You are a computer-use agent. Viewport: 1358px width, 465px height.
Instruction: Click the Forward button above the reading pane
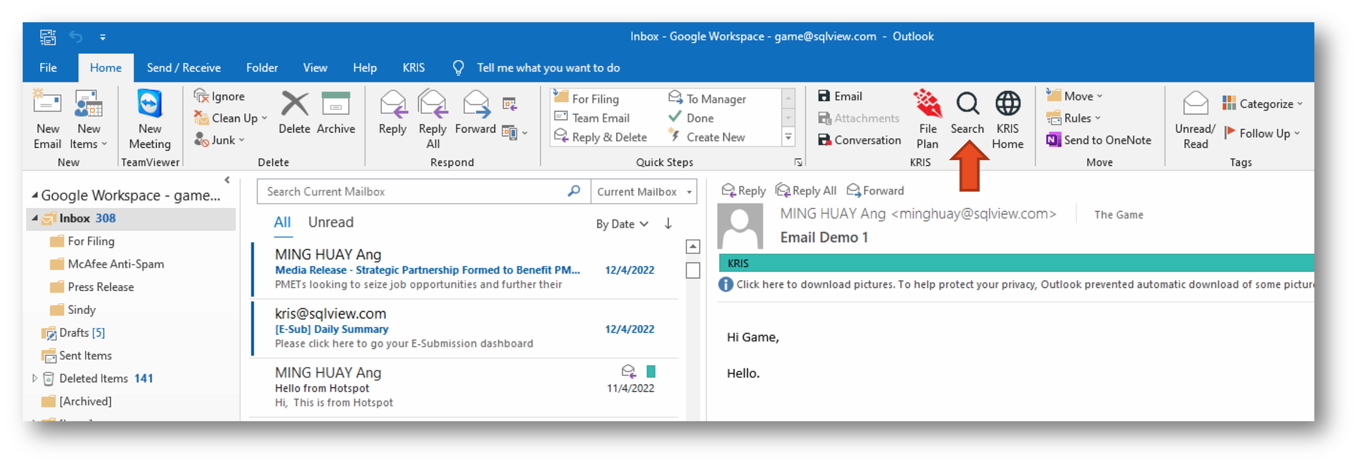click(x=875, y=190)
